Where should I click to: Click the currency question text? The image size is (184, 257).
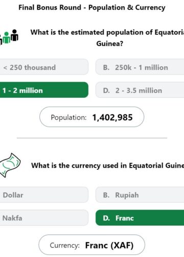[x=108, y=166]
